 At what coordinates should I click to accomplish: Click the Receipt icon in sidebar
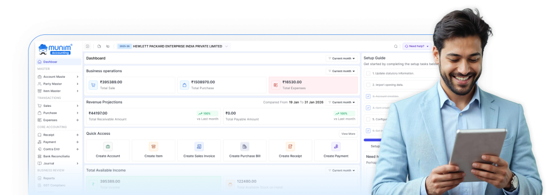pos(40,135)
